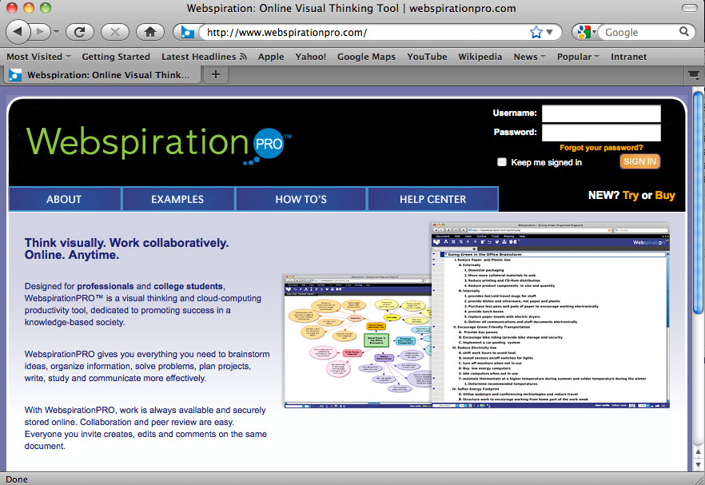Click the Webspiration PRO logo

pyautogui.click(x=159, y=145)
